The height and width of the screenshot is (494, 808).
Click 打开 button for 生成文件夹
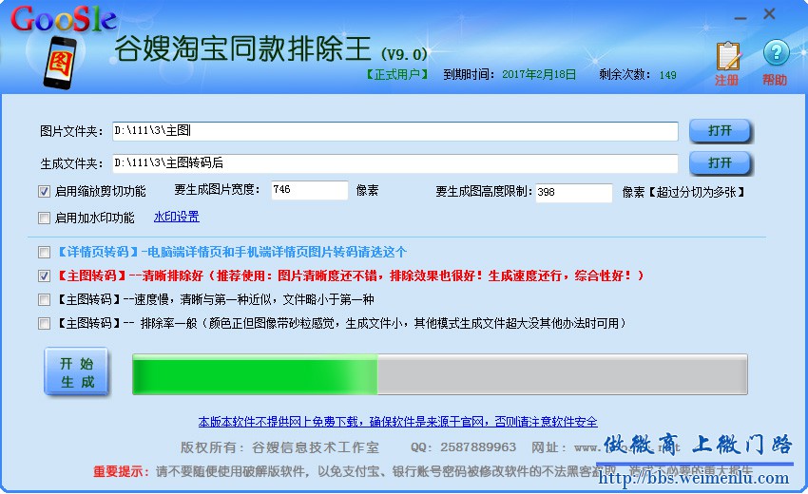721,163
